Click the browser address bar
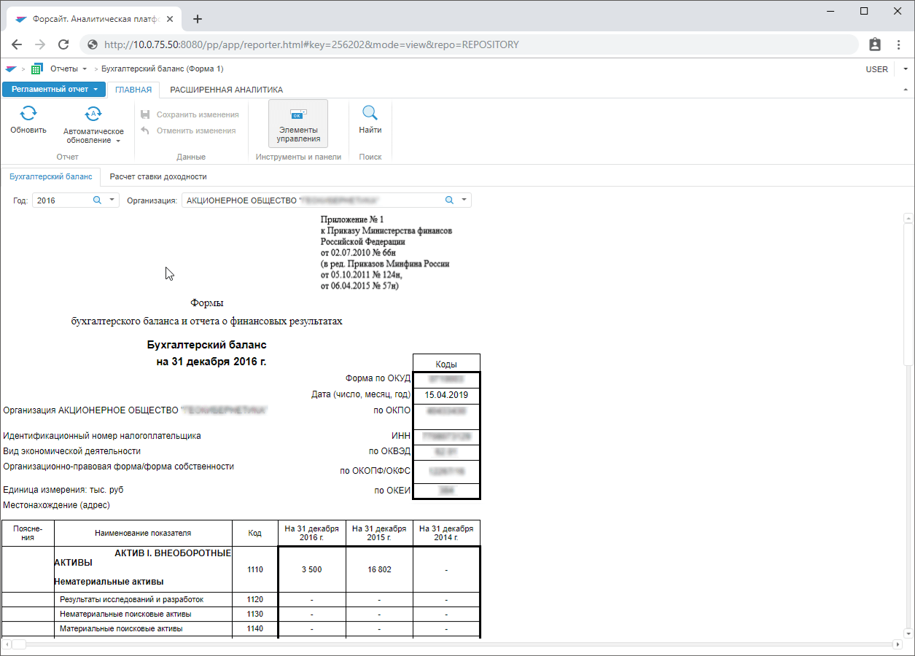The height and width of the screenshot is (656, 915). (467, 44)
